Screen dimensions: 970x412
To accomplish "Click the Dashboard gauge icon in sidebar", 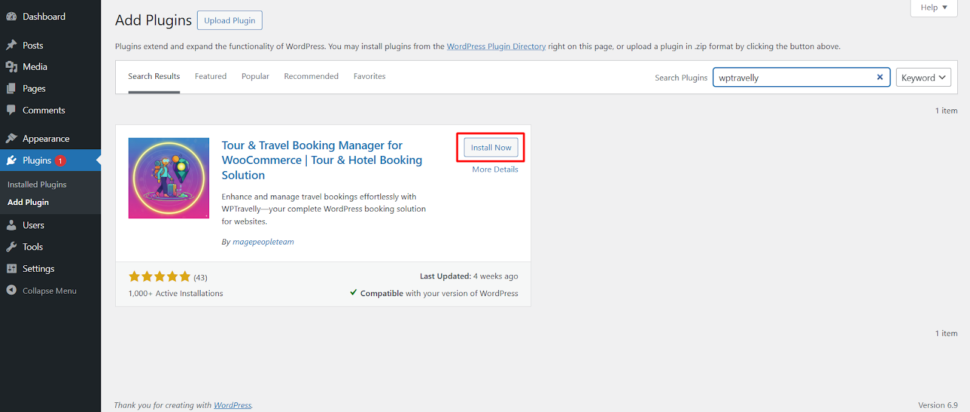I will pyautogui.click(x=11, y=17).
